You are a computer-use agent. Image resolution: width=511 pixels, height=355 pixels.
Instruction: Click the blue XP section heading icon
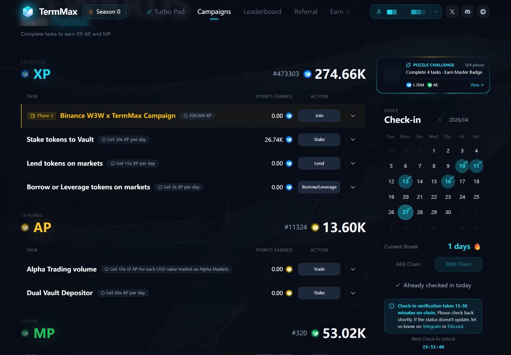point(25,74)
